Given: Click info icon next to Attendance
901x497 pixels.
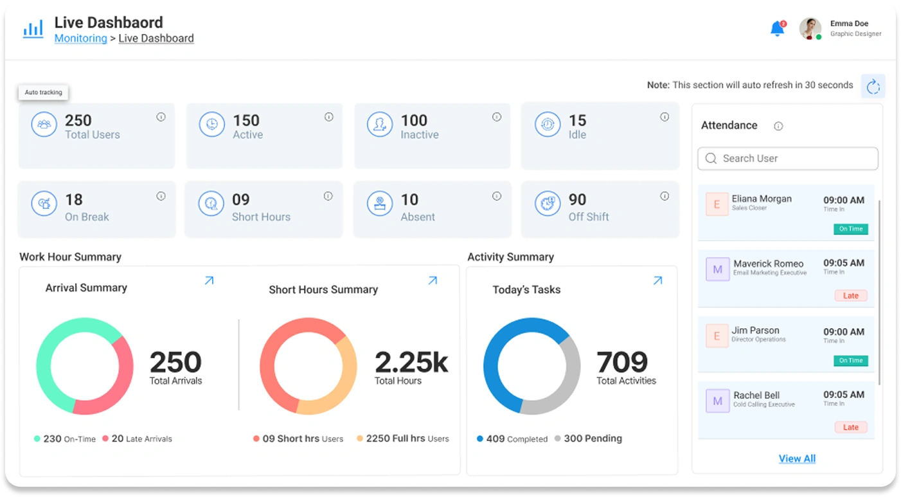Looking at the screenshot, I should tap(778, 126).
